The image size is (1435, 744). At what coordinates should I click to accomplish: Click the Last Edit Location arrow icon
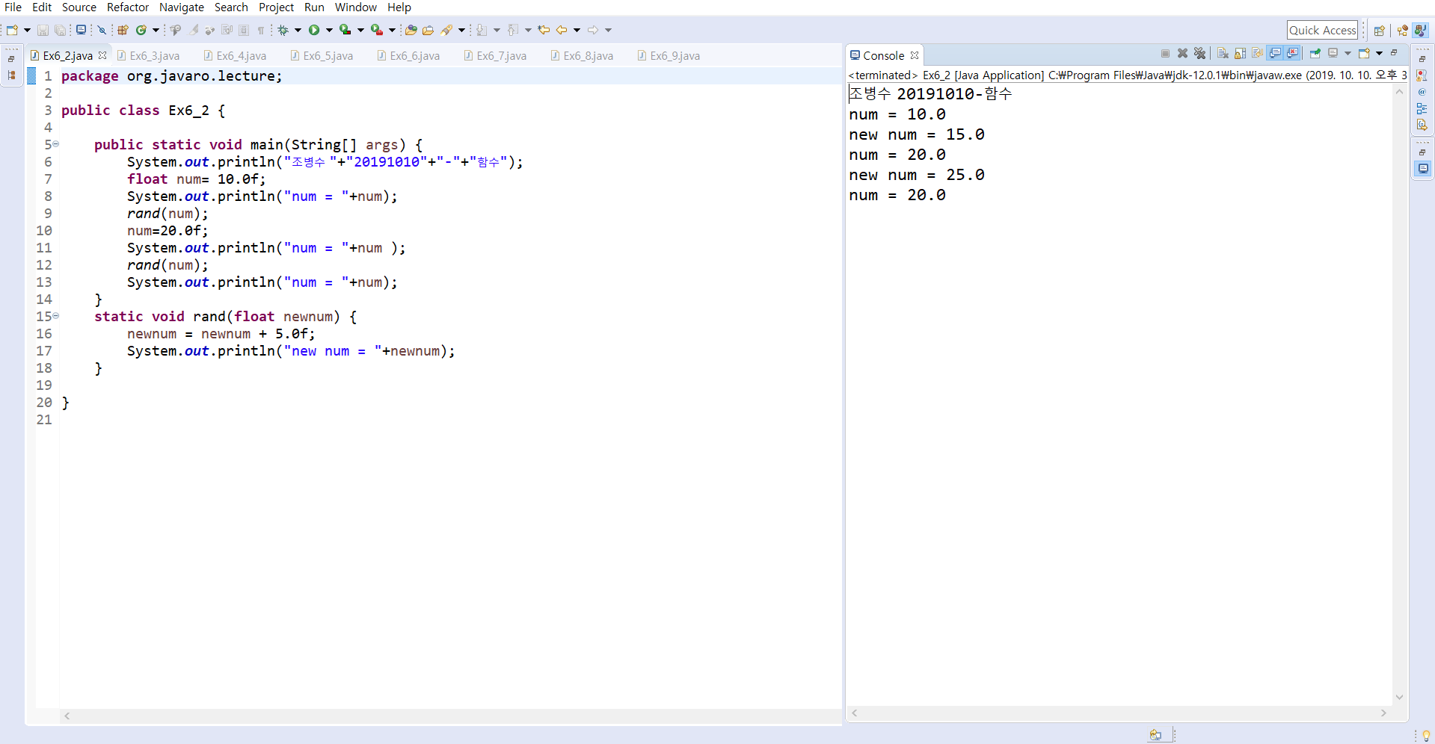[x=544, y=31]
